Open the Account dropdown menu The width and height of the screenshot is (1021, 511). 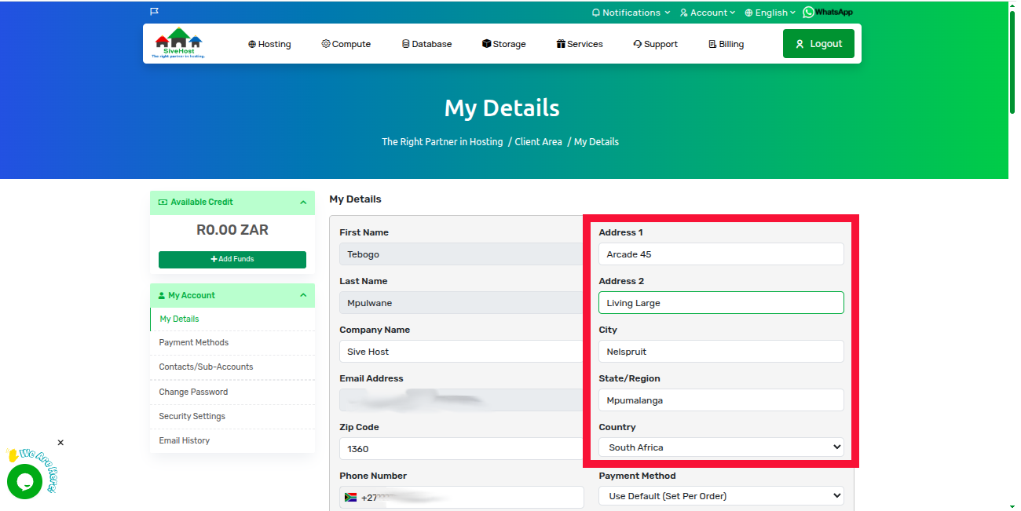pyautogui.click(x=708, y=13)
